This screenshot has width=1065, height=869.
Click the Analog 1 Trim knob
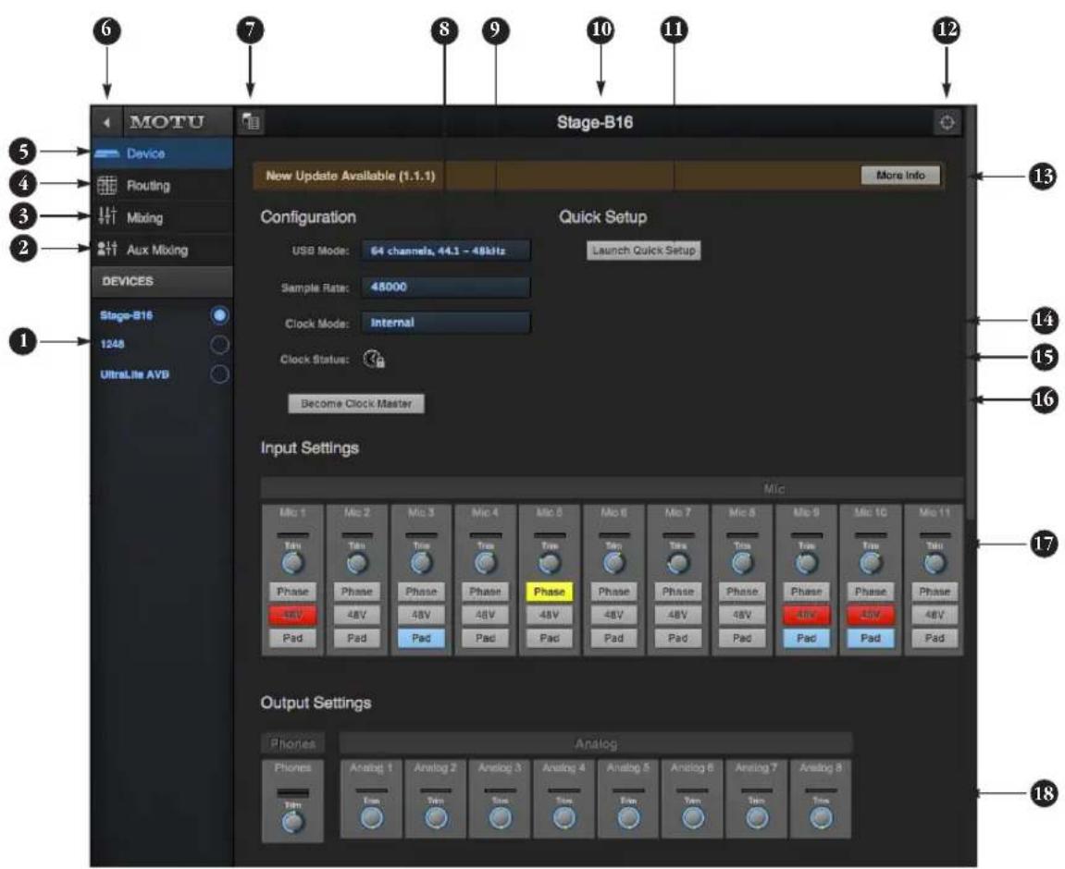(x=372, y=817)
